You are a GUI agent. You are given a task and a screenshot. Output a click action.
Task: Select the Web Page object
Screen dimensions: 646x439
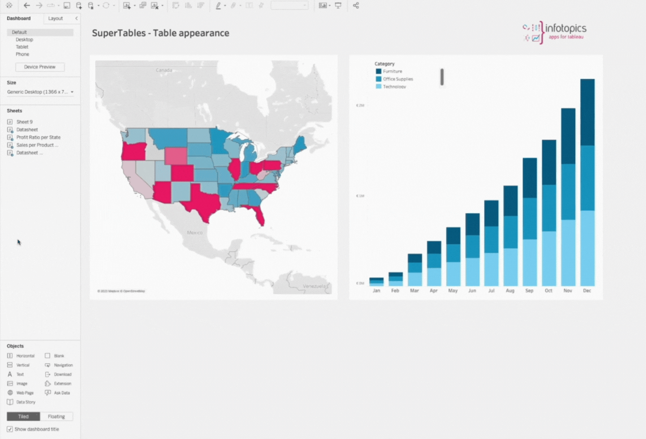(x=20, y=393)
